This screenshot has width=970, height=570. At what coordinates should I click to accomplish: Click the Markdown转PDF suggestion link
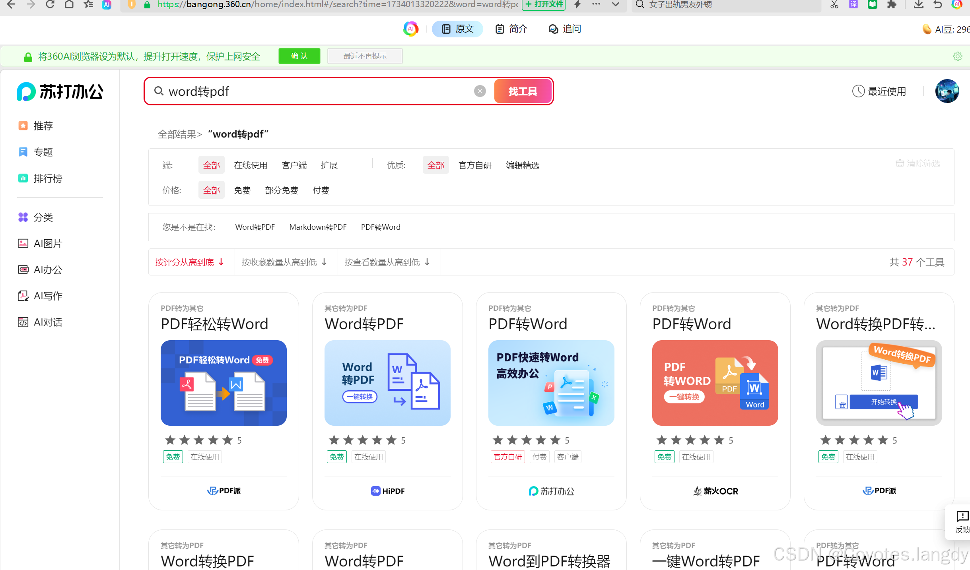click(317, 227)
